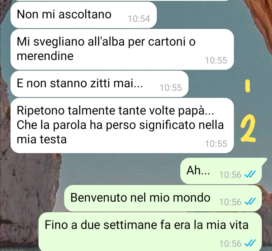Image resolution: width=272 pixels, height=251 pixels.
Task: Select the "Benvenuto nel mio mondo" message
Action: 163,198
